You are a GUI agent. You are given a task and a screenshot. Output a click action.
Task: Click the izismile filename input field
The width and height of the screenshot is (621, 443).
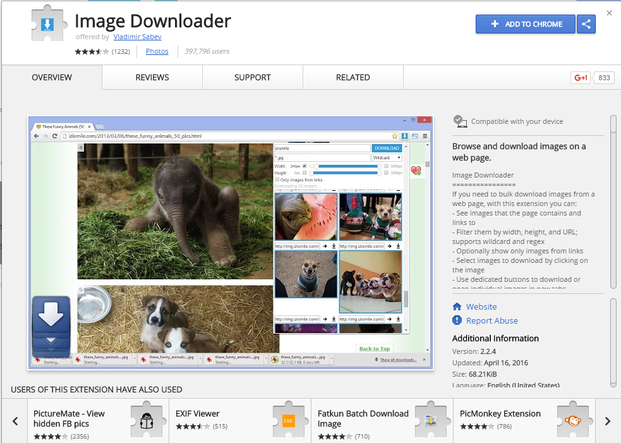coord(322,149)
